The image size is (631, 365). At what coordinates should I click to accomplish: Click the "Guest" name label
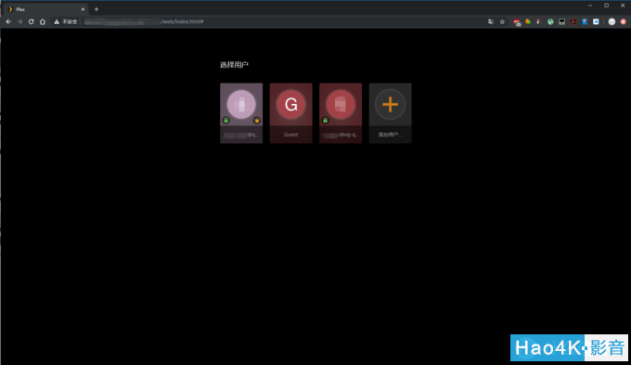tap(291, 135)
